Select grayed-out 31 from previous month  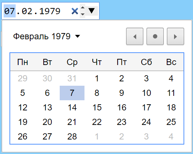[x=72, y=78]
